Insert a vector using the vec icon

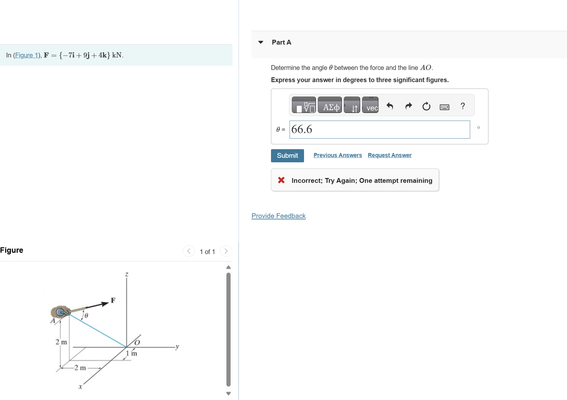(370, 105)
